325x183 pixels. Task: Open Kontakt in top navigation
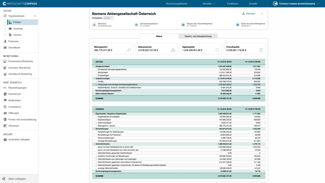[x=253, y=4]
